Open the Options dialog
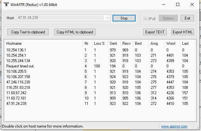The width and height of the screenshot is (201, 131). click(x=168, y=18)
